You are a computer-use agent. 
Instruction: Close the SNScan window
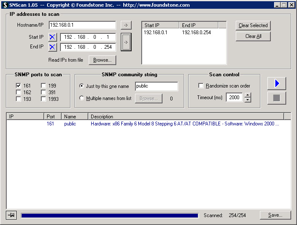point(291,5)
